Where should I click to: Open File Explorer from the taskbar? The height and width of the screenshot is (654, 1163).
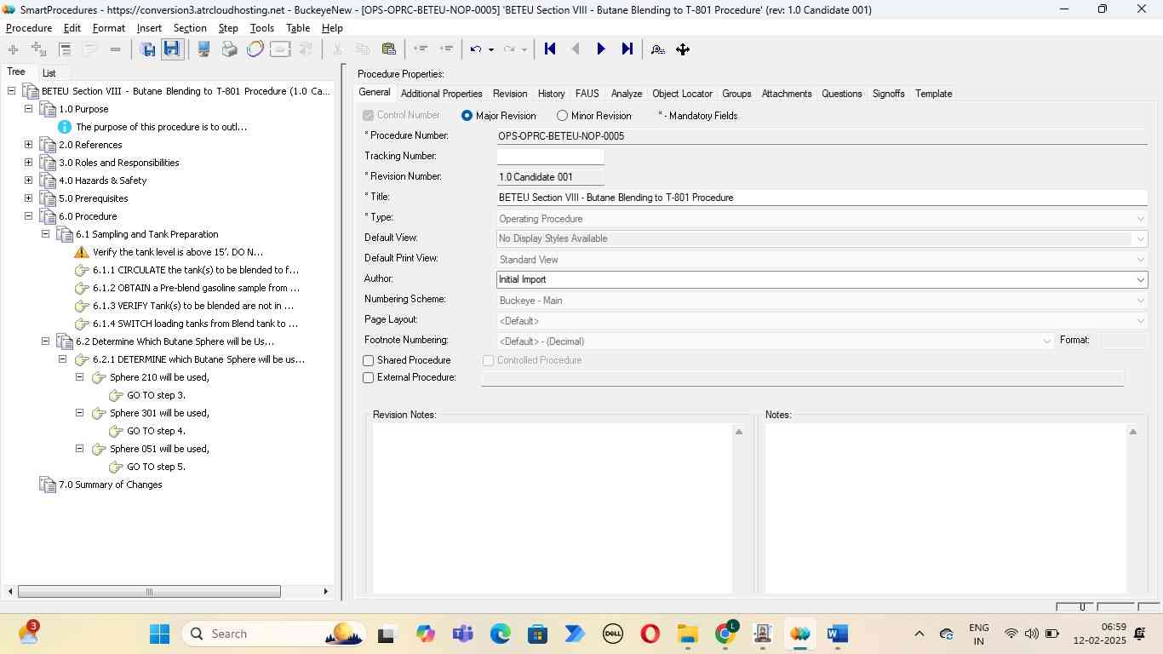click(x=687, y=634)
